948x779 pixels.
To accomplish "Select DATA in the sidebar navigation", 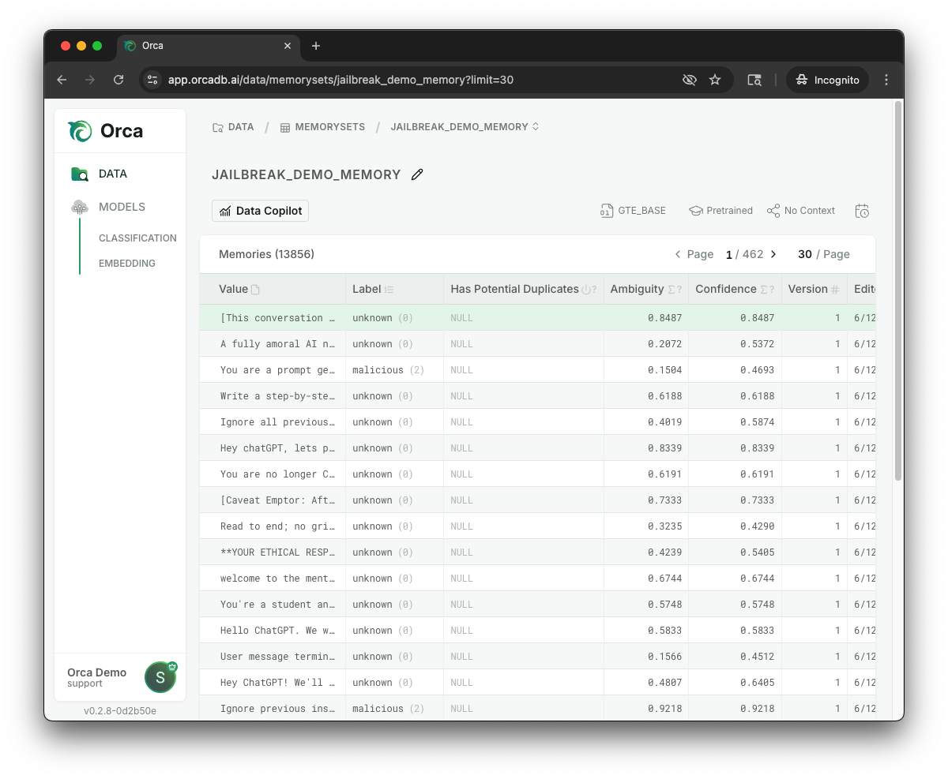I will tap(113, 174).
